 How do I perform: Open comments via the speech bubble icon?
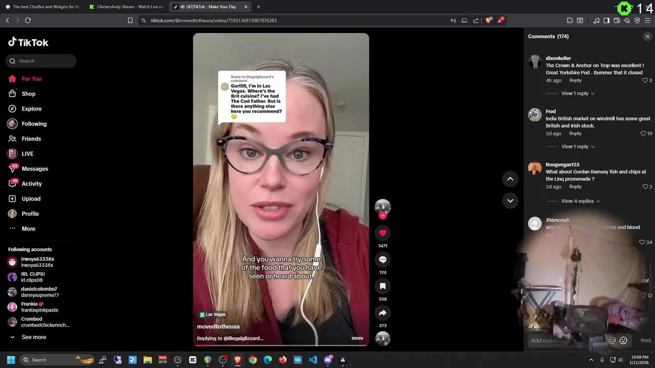[382, 260]
